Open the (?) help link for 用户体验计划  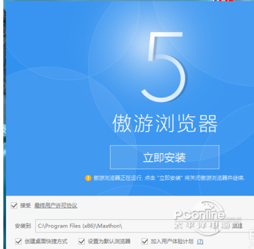[x=200, y=242]
